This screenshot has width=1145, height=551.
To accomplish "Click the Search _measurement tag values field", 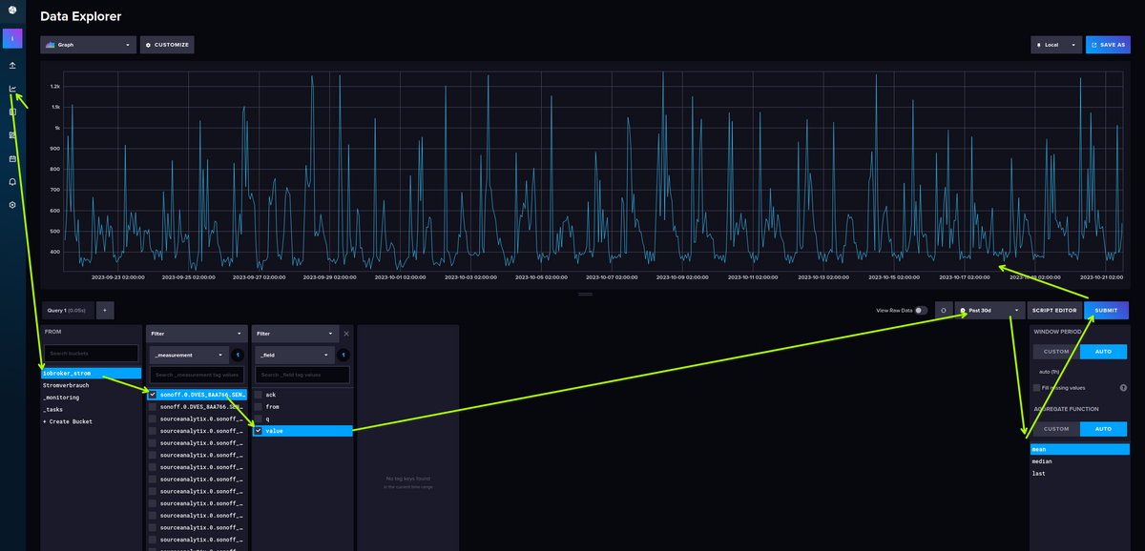I will pyautogui.click(x=197, y=376).
